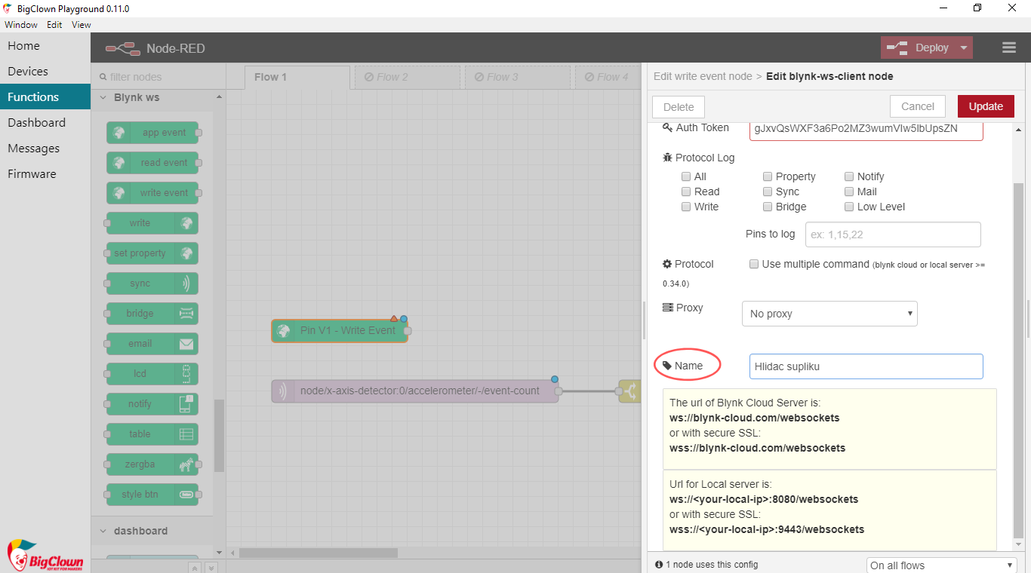Click the BigClown logo
Image resolution: width=1031 pixels, height=573 pixels.
pos(45,555)
